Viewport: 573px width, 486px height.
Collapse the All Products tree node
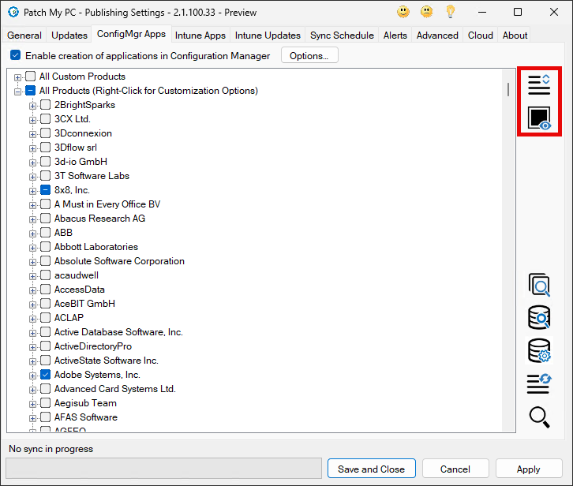pyautogui.click(x=18, y=91)
